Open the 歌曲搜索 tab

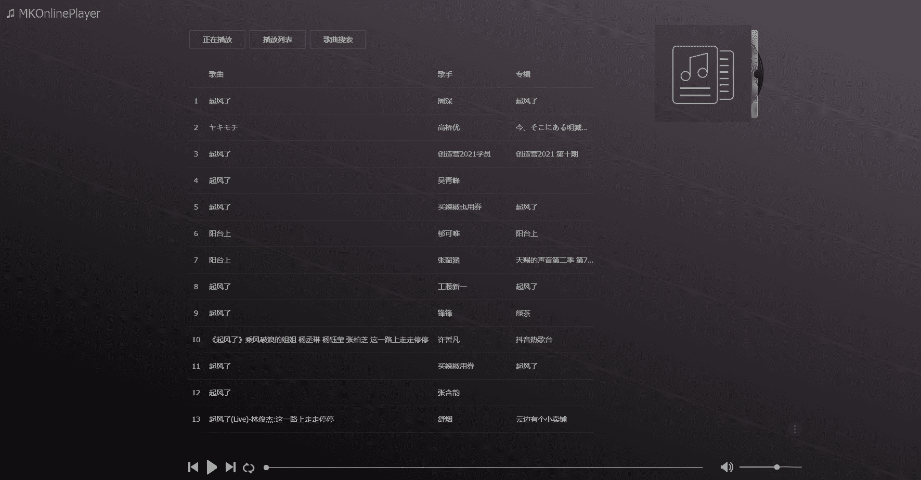(338, 40)
